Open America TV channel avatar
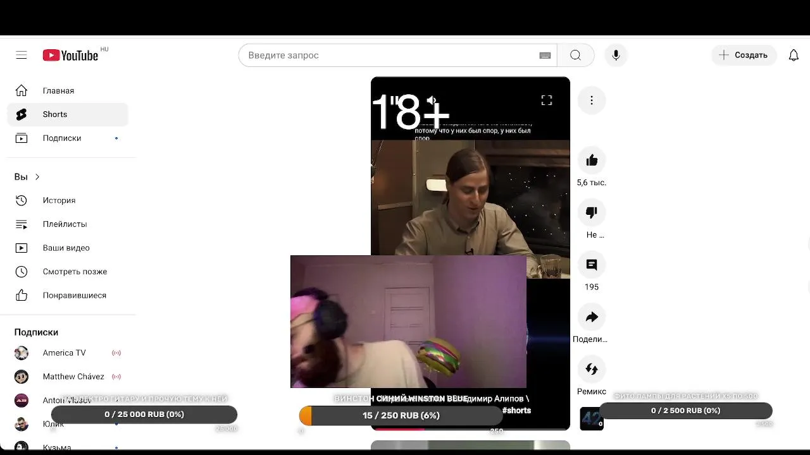810x455 pixels. pos(22,353)
